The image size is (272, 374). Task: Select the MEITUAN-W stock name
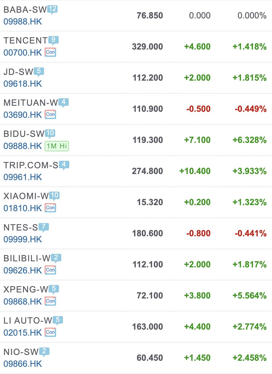[x=30, y=103]
